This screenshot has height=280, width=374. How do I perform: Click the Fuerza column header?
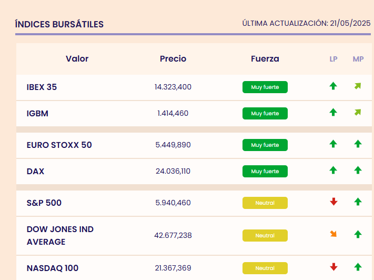tap(265, 59)
